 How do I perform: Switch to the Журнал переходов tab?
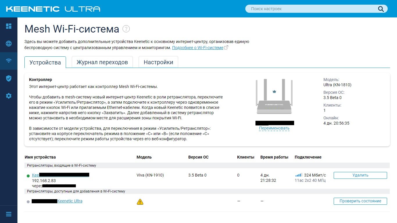(x=102, y=62)
